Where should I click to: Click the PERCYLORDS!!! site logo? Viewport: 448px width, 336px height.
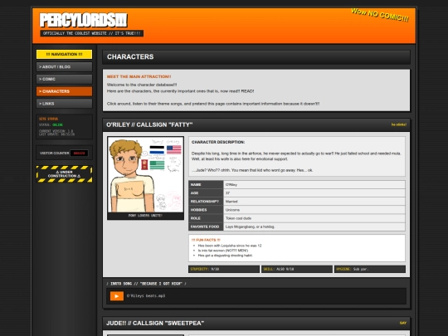[84, 20]
